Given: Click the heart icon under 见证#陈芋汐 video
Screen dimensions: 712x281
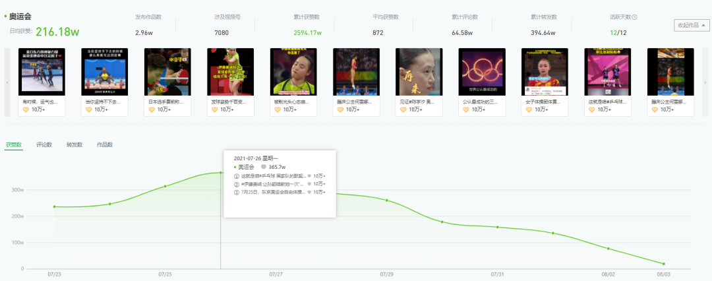Looking at the screenshot, I should coord(403,109).
